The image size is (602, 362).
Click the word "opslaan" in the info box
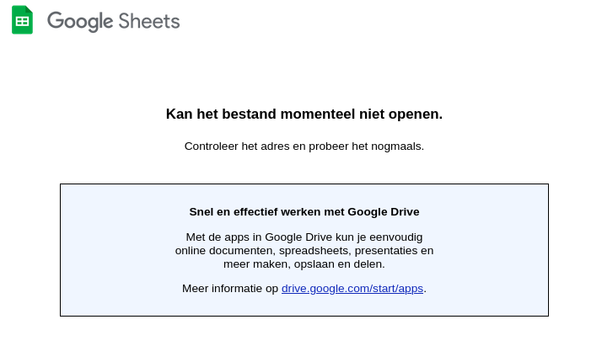[317, 264]
